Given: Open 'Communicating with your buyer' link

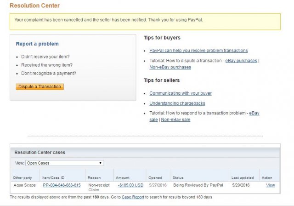Looking at the screenshot, I should (181, 93).
